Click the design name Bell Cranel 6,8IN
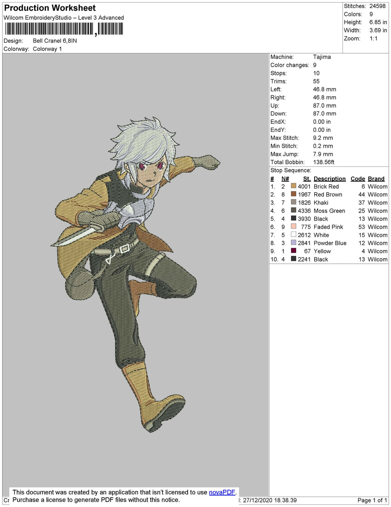This screenshot has width=391, height=507. (55, 41)
